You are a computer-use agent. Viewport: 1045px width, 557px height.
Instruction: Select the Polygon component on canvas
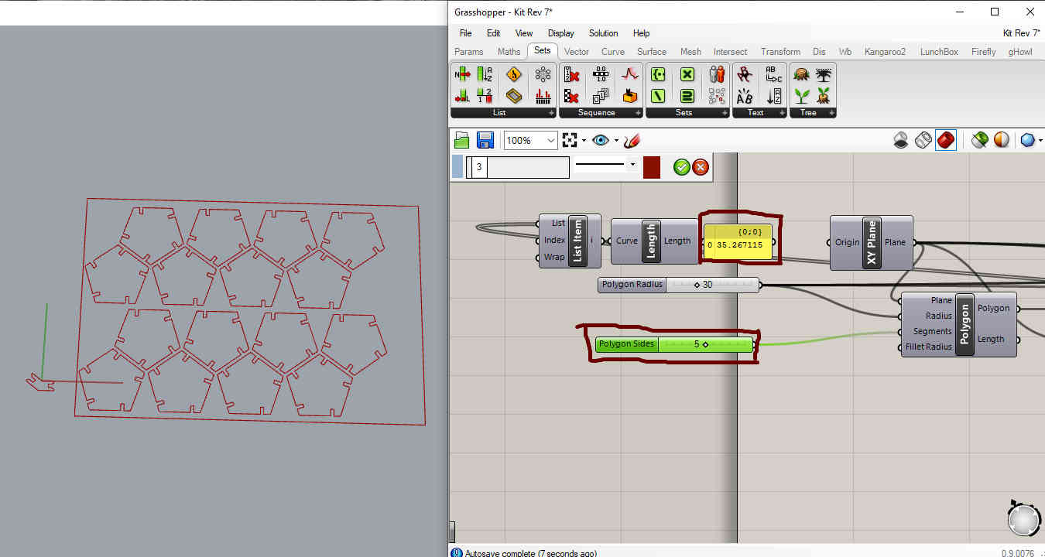[959, 324]
